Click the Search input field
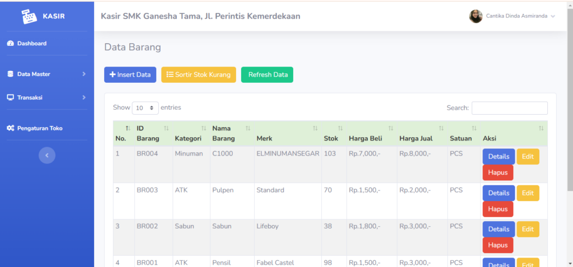This screenshot has width=573, height=267. 509,108
